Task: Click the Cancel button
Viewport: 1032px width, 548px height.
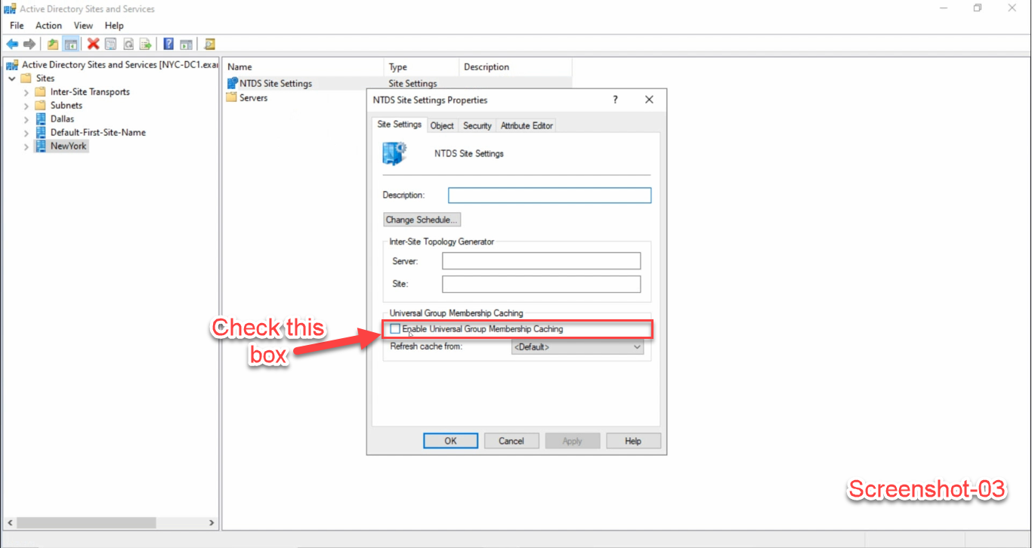Action: pyautogui.click(x=511, y=441)
